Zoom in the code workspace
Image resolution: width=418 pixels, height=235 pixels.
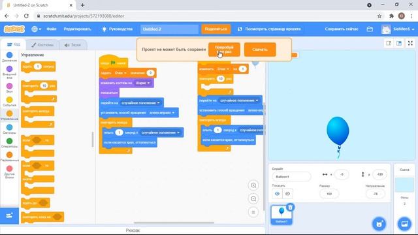coord(253,185)
